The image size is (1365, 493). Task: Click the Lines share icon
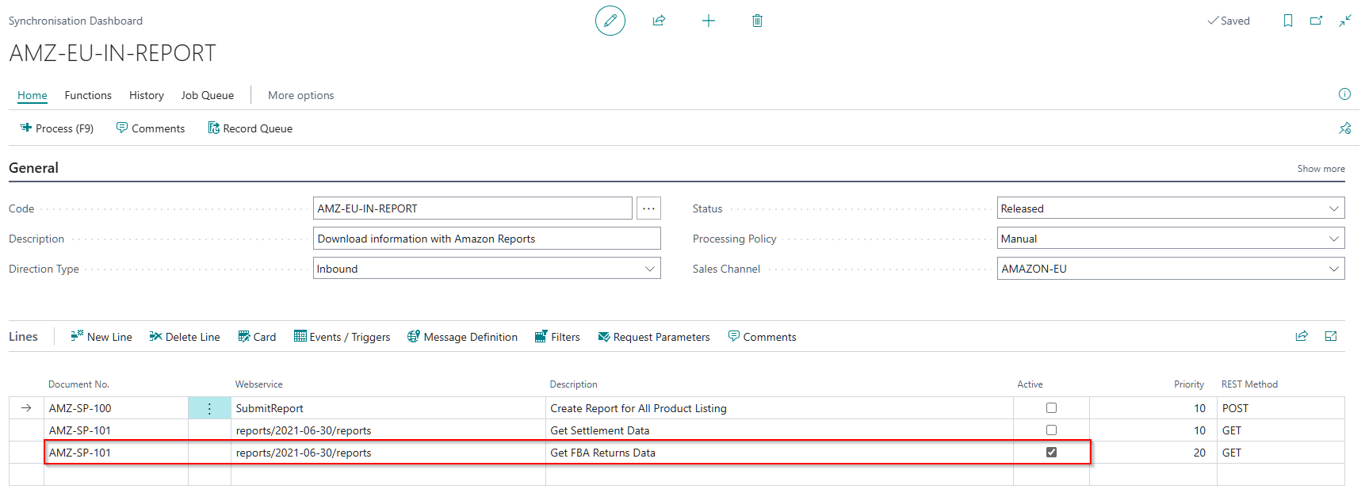1302,336
